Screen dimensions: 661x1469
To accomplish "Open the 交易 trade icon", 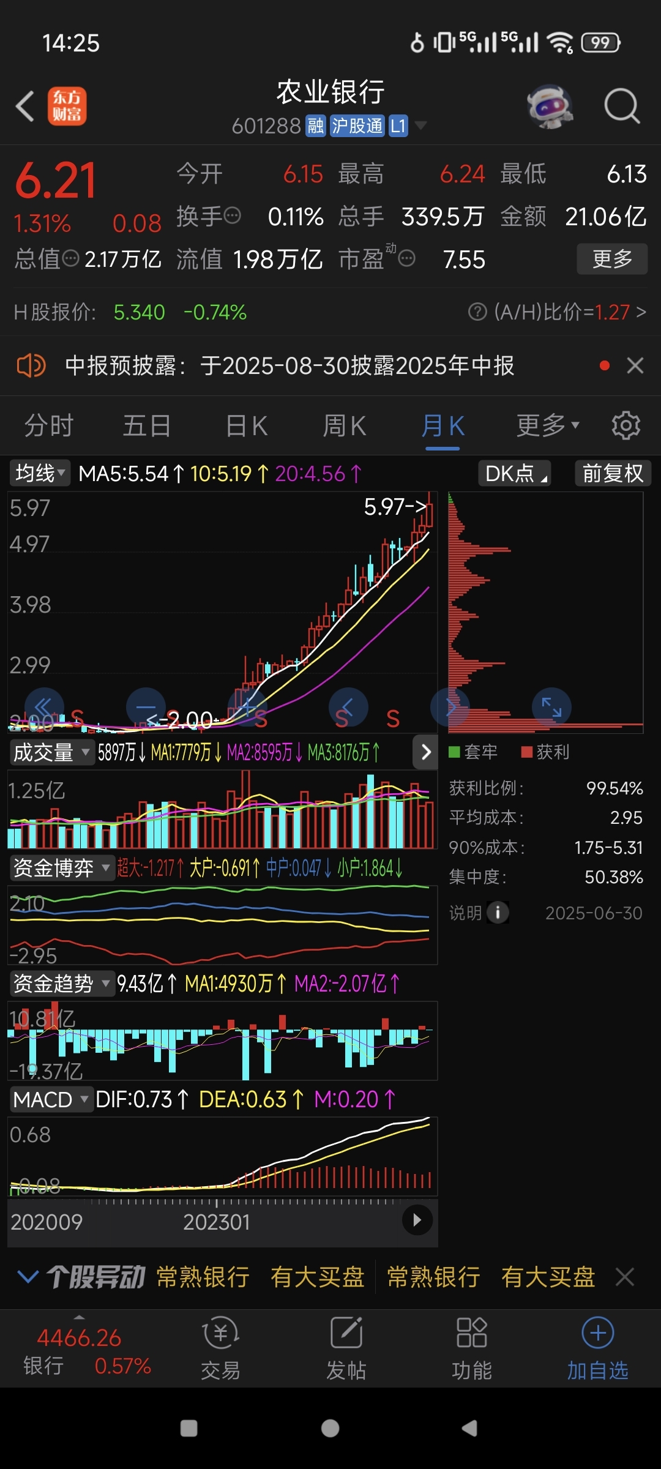I will click(x=220, y=1348).
